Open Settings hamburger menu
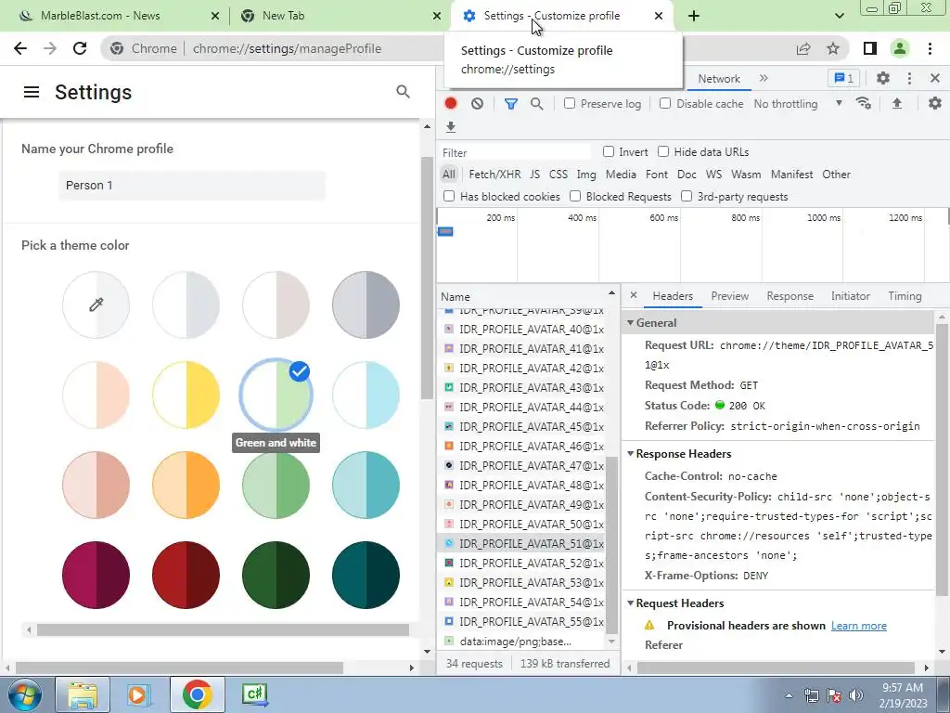Viewport: 950px width, 713px height. pos(32,92)
